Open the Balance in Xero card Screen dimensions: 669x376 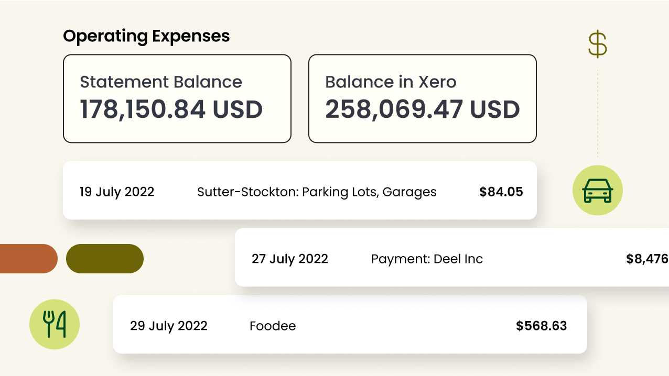tap(423, 98)
